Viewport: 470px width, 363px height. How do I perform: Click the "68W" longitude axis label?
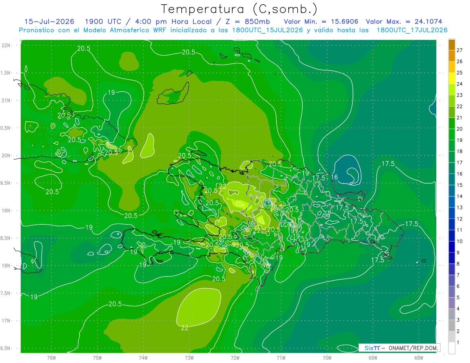point(419,358)
